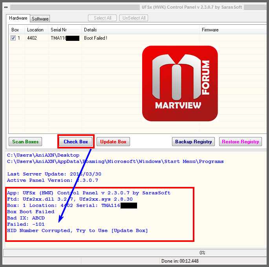Click the 'Box: 1 Location: 4402' log line
Image resolution: width=269 pixels, height=267 pixels.
[x=72, y=205]
